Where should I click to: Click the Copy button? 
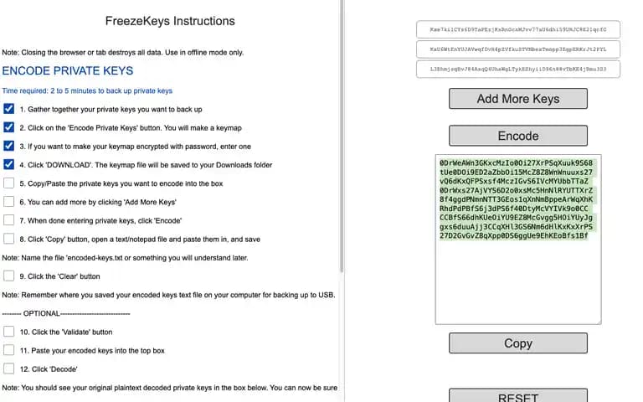tap(518, 343)
